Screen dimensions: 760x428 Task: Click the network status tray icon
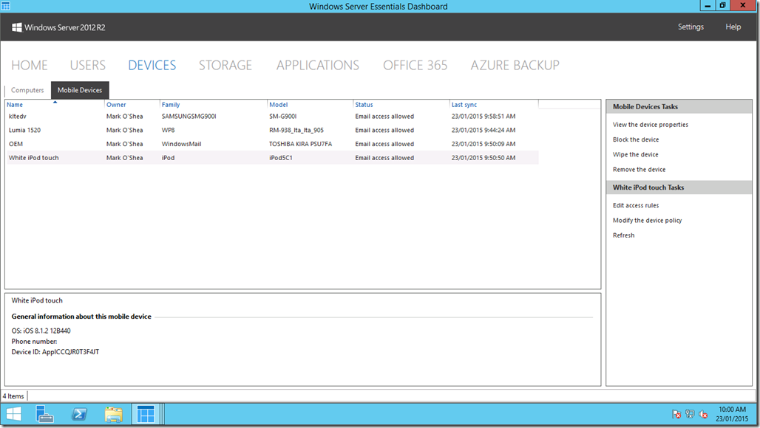[x=690, y=415]
